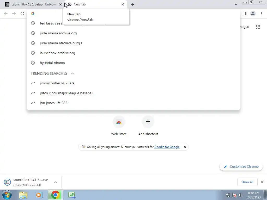Open the Chrome profile avatar
The image size is (267, 200).
(253, 14)
